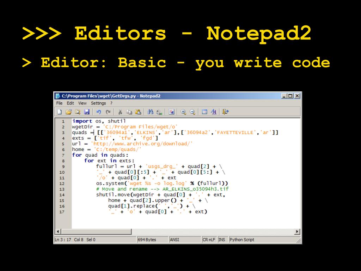Click the horizontal scrollbar thumb
Screen dimensions: 361x271
(96, 231)
